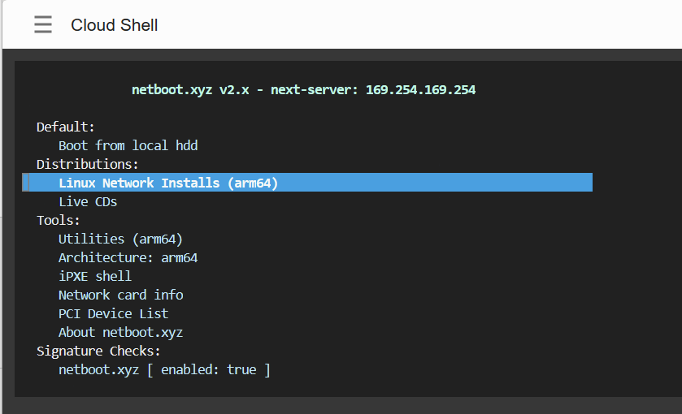The image size is (682, 414).
Task: Click the Tools: section heading
Action: tap(59, 221)
